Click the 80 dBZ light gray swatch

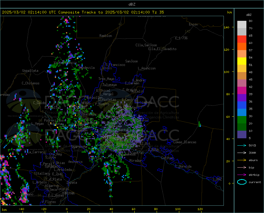(242, 24)
